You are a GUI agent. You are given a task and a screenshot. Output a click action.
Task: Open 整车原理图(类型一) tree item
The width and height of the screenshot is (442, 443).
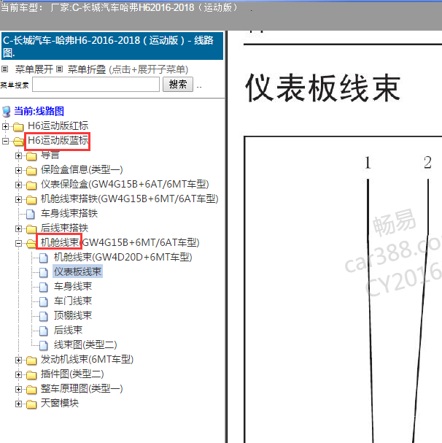[x=82, y=389]
